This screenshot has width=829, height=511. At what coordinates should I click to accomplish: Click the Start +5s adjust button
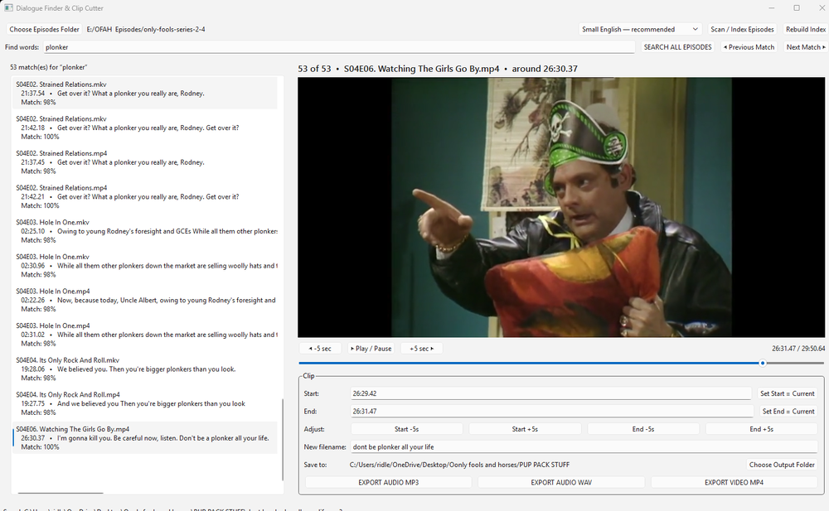tap(525, 429)
